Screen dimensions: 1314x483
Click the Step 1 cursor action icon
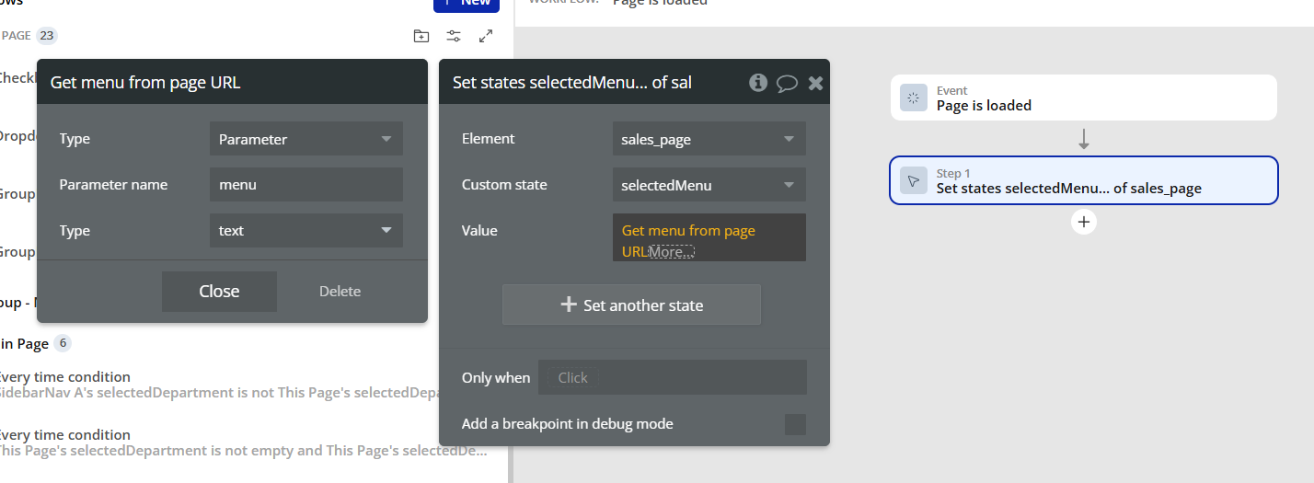(914, 180)
